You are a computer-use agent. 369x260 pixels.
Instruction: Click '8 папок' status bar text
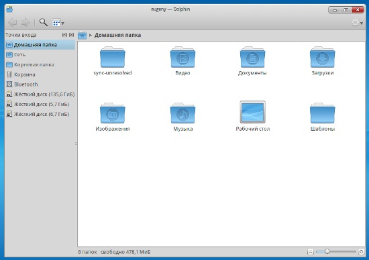[87, 252]
